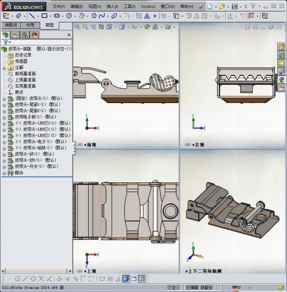This screenshot has height=292, width=287.
Task: Expand the 注解 annotations node
Action: click(4, 68)
